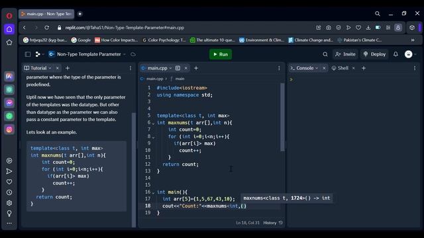The width and height of the screenshot is (424, 238).
Task: Show more bookmarks chevron
Action: click(413, 40)
